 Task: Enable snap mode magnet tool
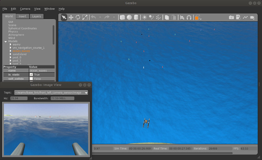tap(189, 17)
